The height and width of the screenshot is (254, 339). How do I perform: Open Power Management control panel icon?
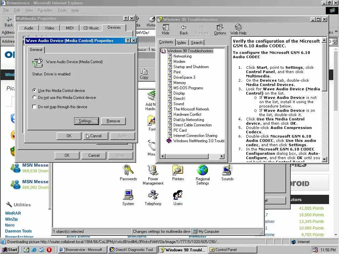coord(153,175)
